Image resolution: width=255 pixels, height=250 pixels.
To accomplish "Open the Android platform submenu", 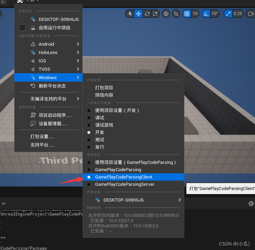I will coord(48,44).
